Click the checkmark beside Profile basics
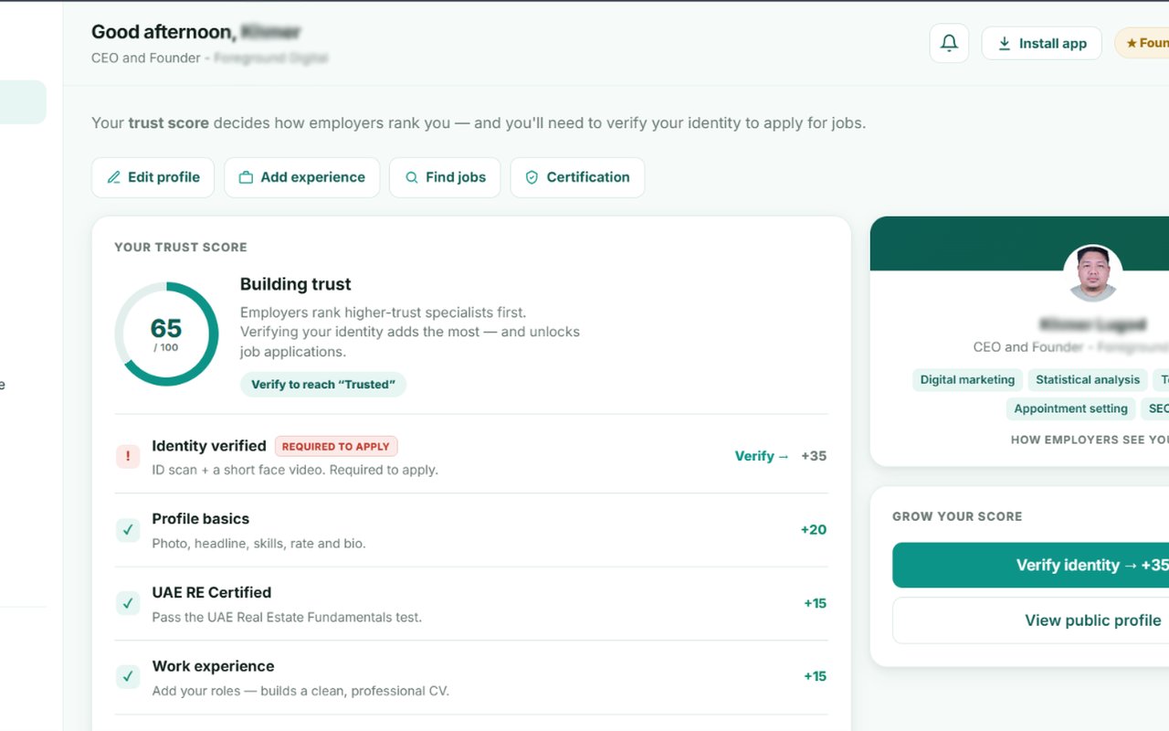 pyautogui.click(x=128, y=530)
